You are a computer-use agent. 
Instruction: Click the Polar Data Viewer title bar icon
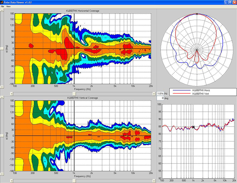click(x=2, y=2)
